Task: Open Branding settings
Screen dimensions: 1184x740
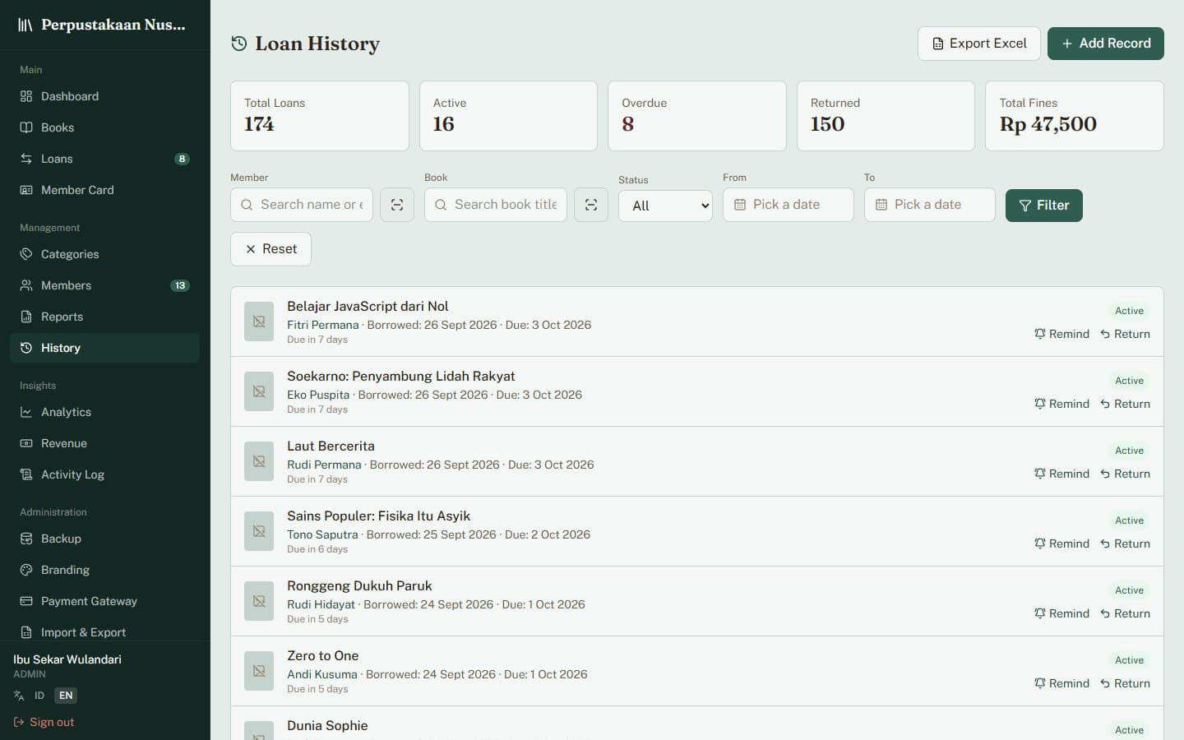Action: tap(104, 570)
